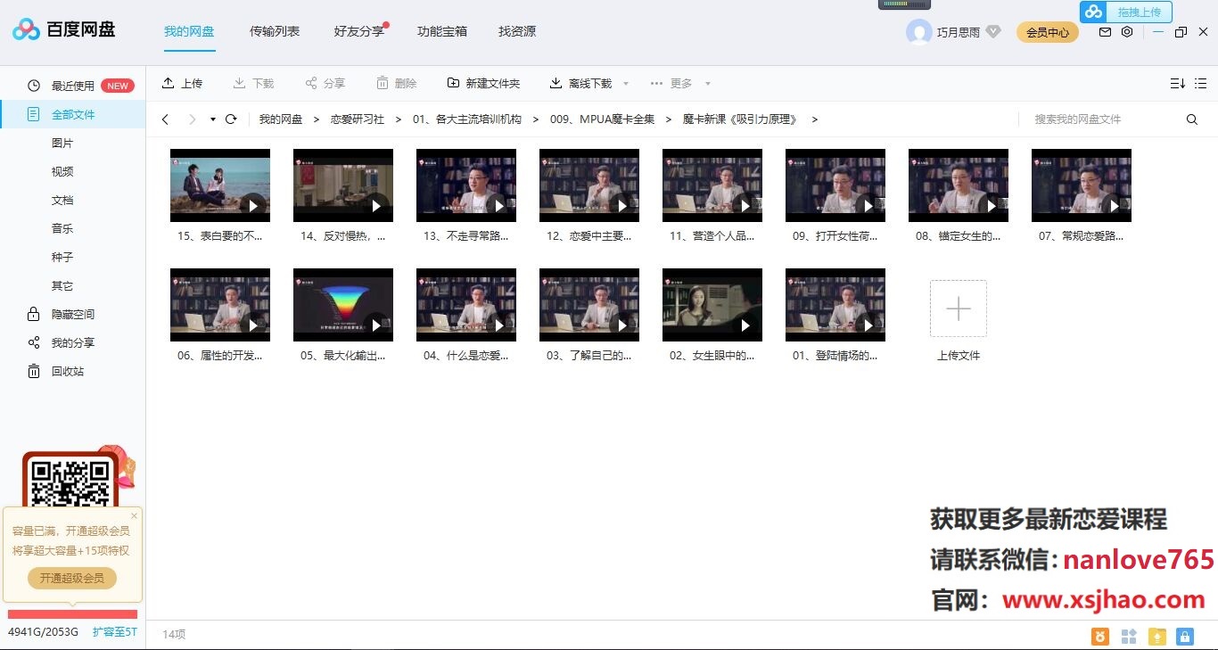Close the capacity-full promo popup
This screenshot has height=650, width=1218.
pyautogui.click(x=135, y=515)
